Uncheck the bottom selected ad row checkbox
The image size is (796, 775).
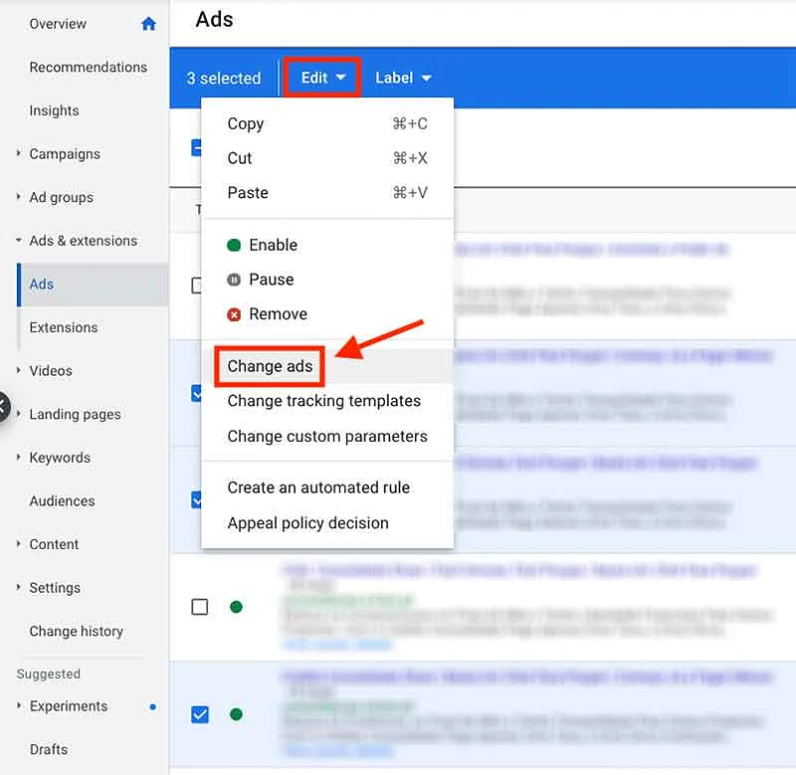(200, 714)
